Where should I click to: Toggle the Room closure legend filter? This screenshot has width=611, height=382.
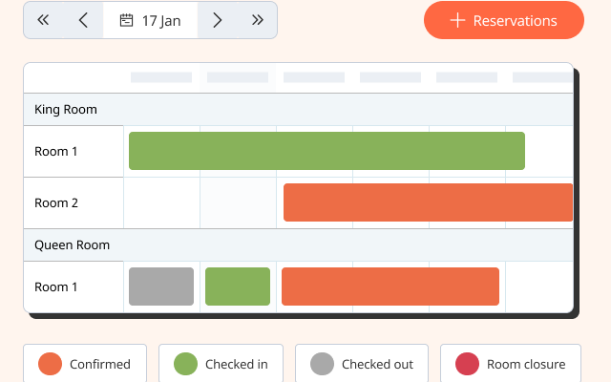point(510,364)
